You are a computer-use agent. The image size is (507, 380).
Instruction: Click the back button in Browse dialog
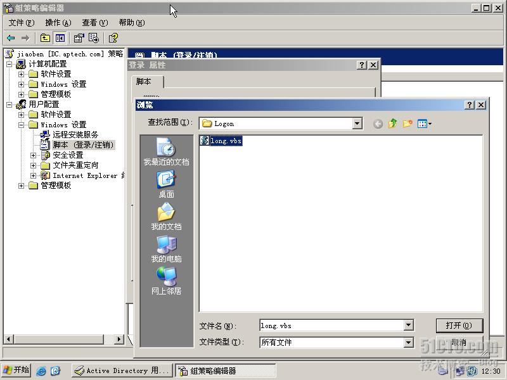[x=378, y=123]
